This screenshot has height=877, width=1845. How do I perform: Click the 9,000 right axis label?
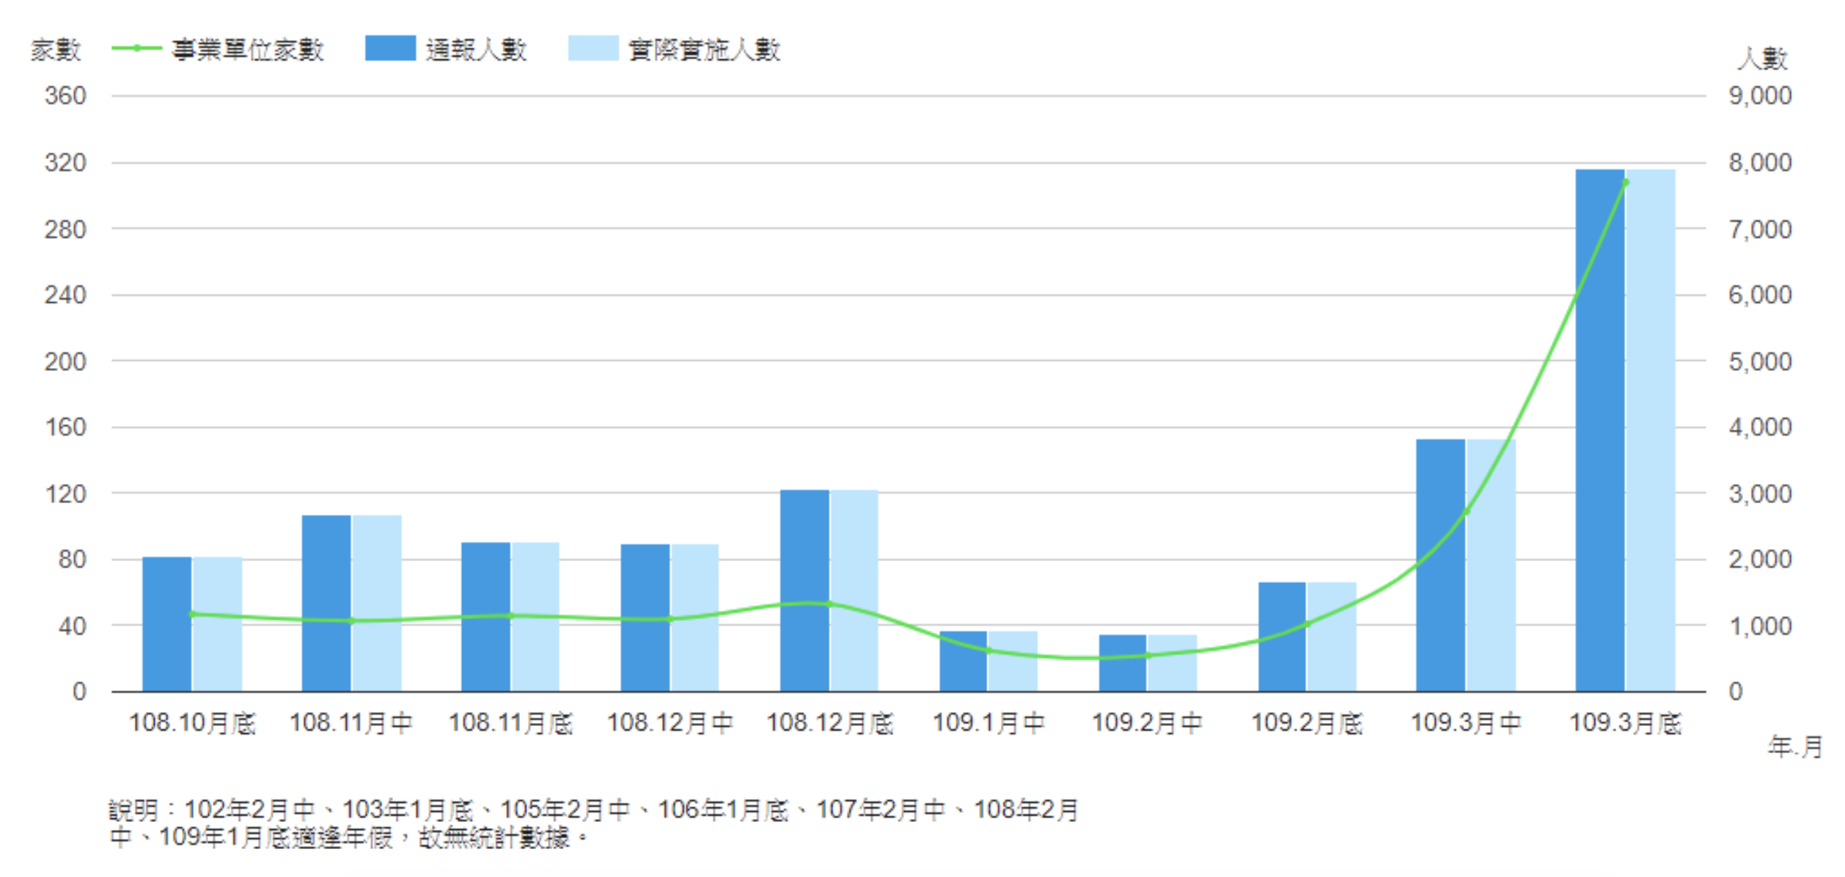click(1760, 95)
